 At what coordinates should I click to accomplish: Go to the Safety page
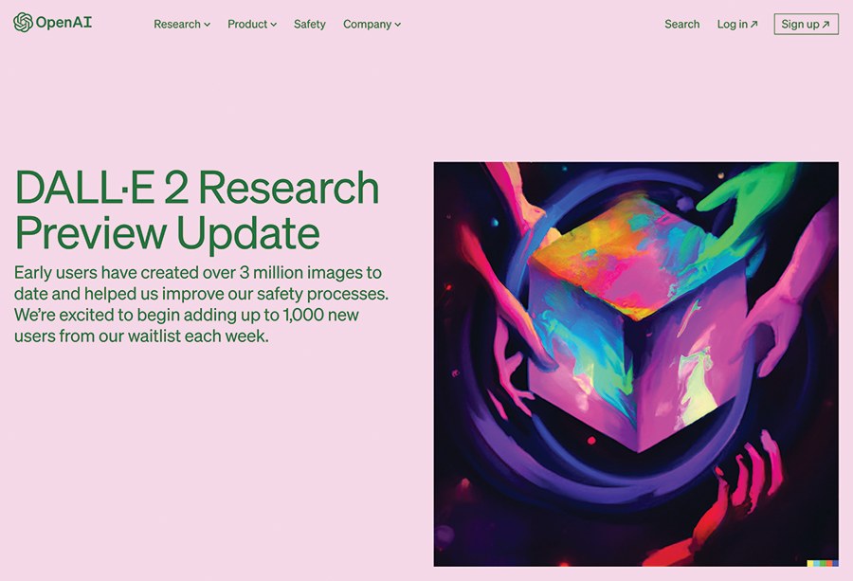click(x=310, y=24)
